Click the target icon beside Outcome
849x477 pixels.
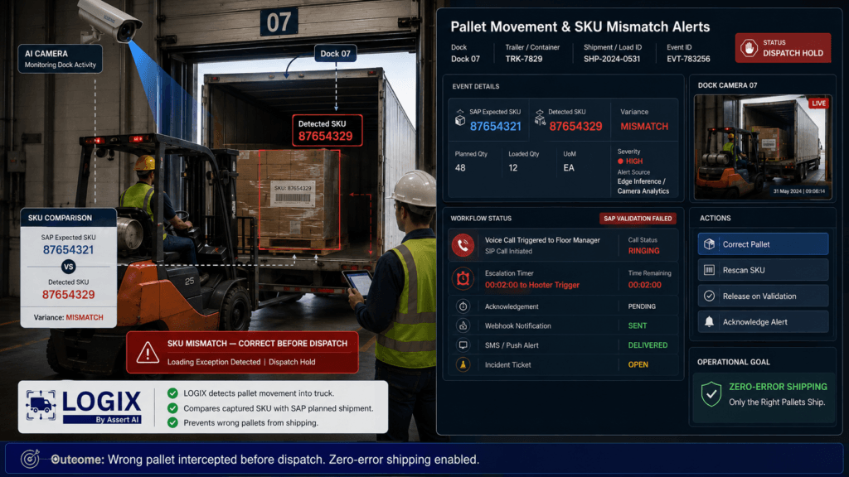pos(30,459)
